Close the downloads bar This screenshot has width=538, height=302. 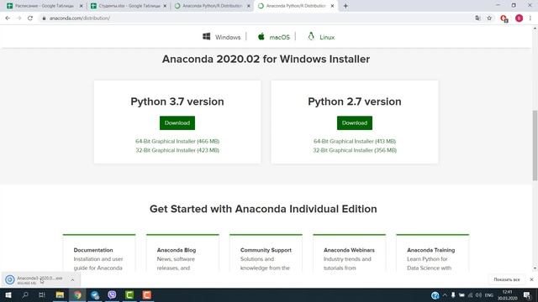[531, 279]
